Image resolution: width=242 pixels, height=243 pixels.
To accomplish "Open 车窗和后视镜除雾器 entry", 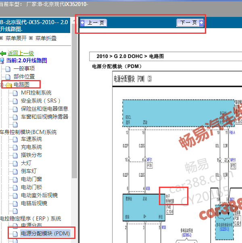I will (x=45, y=117).
